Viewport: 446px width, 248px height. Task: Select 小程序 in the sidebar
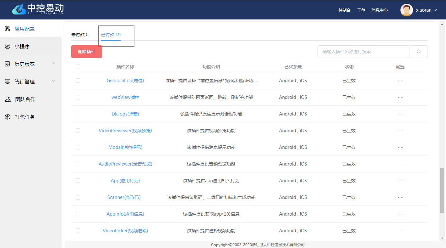click(31, 46)
